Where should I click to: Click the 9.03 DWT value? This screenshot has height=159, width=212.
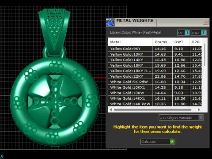tap(179, 93)
